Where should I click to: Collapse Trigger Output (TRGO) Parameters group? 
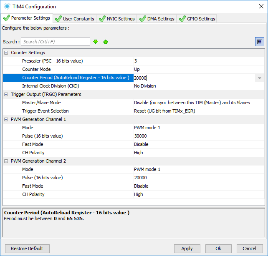click(6, 94)
